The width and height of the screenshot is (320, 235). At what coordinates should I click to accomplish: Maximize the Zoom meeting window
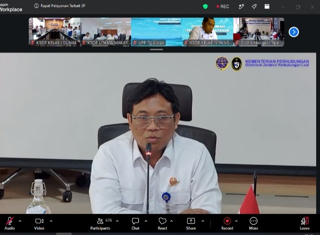click(x=298, y=7)
